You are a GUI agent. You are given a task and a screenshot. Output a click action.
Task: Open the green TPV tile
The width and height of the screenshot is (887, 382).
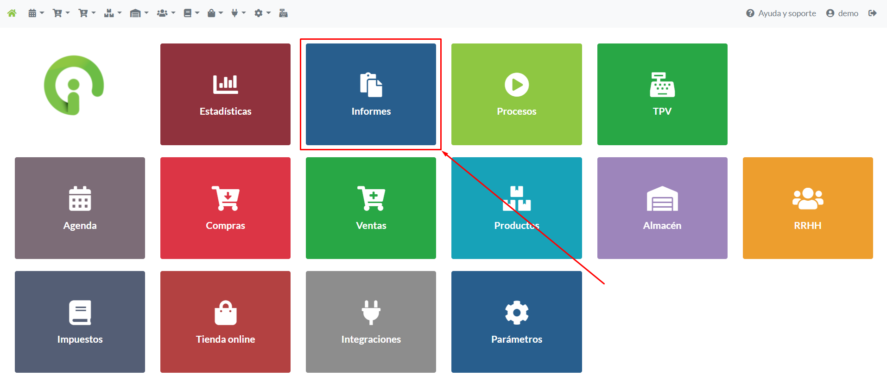[x=662, y=94]
